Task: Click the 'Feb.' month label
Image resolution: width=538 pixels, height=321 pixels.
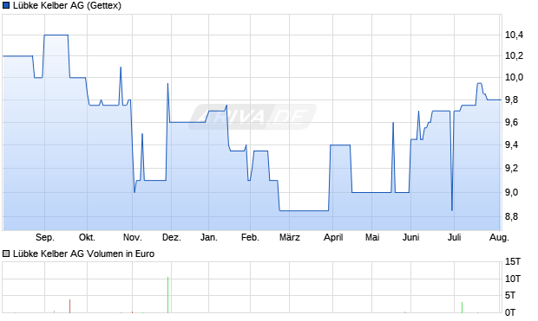Action: pos(250,237)
